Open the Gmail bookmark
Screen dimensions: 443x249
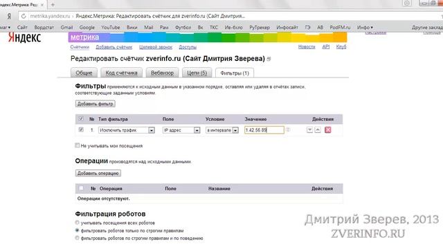[66, 28]
